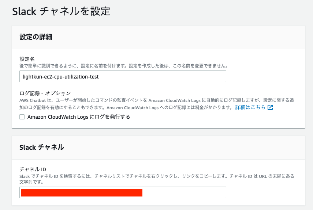Viewport: 313px width, 210px height.
Task: Click the help text under 設定名
Action: (x=124, y=66)
